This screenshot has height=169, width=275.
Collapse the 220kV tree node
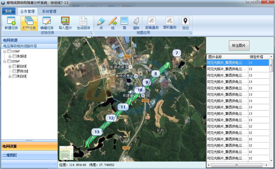[5, 62]
